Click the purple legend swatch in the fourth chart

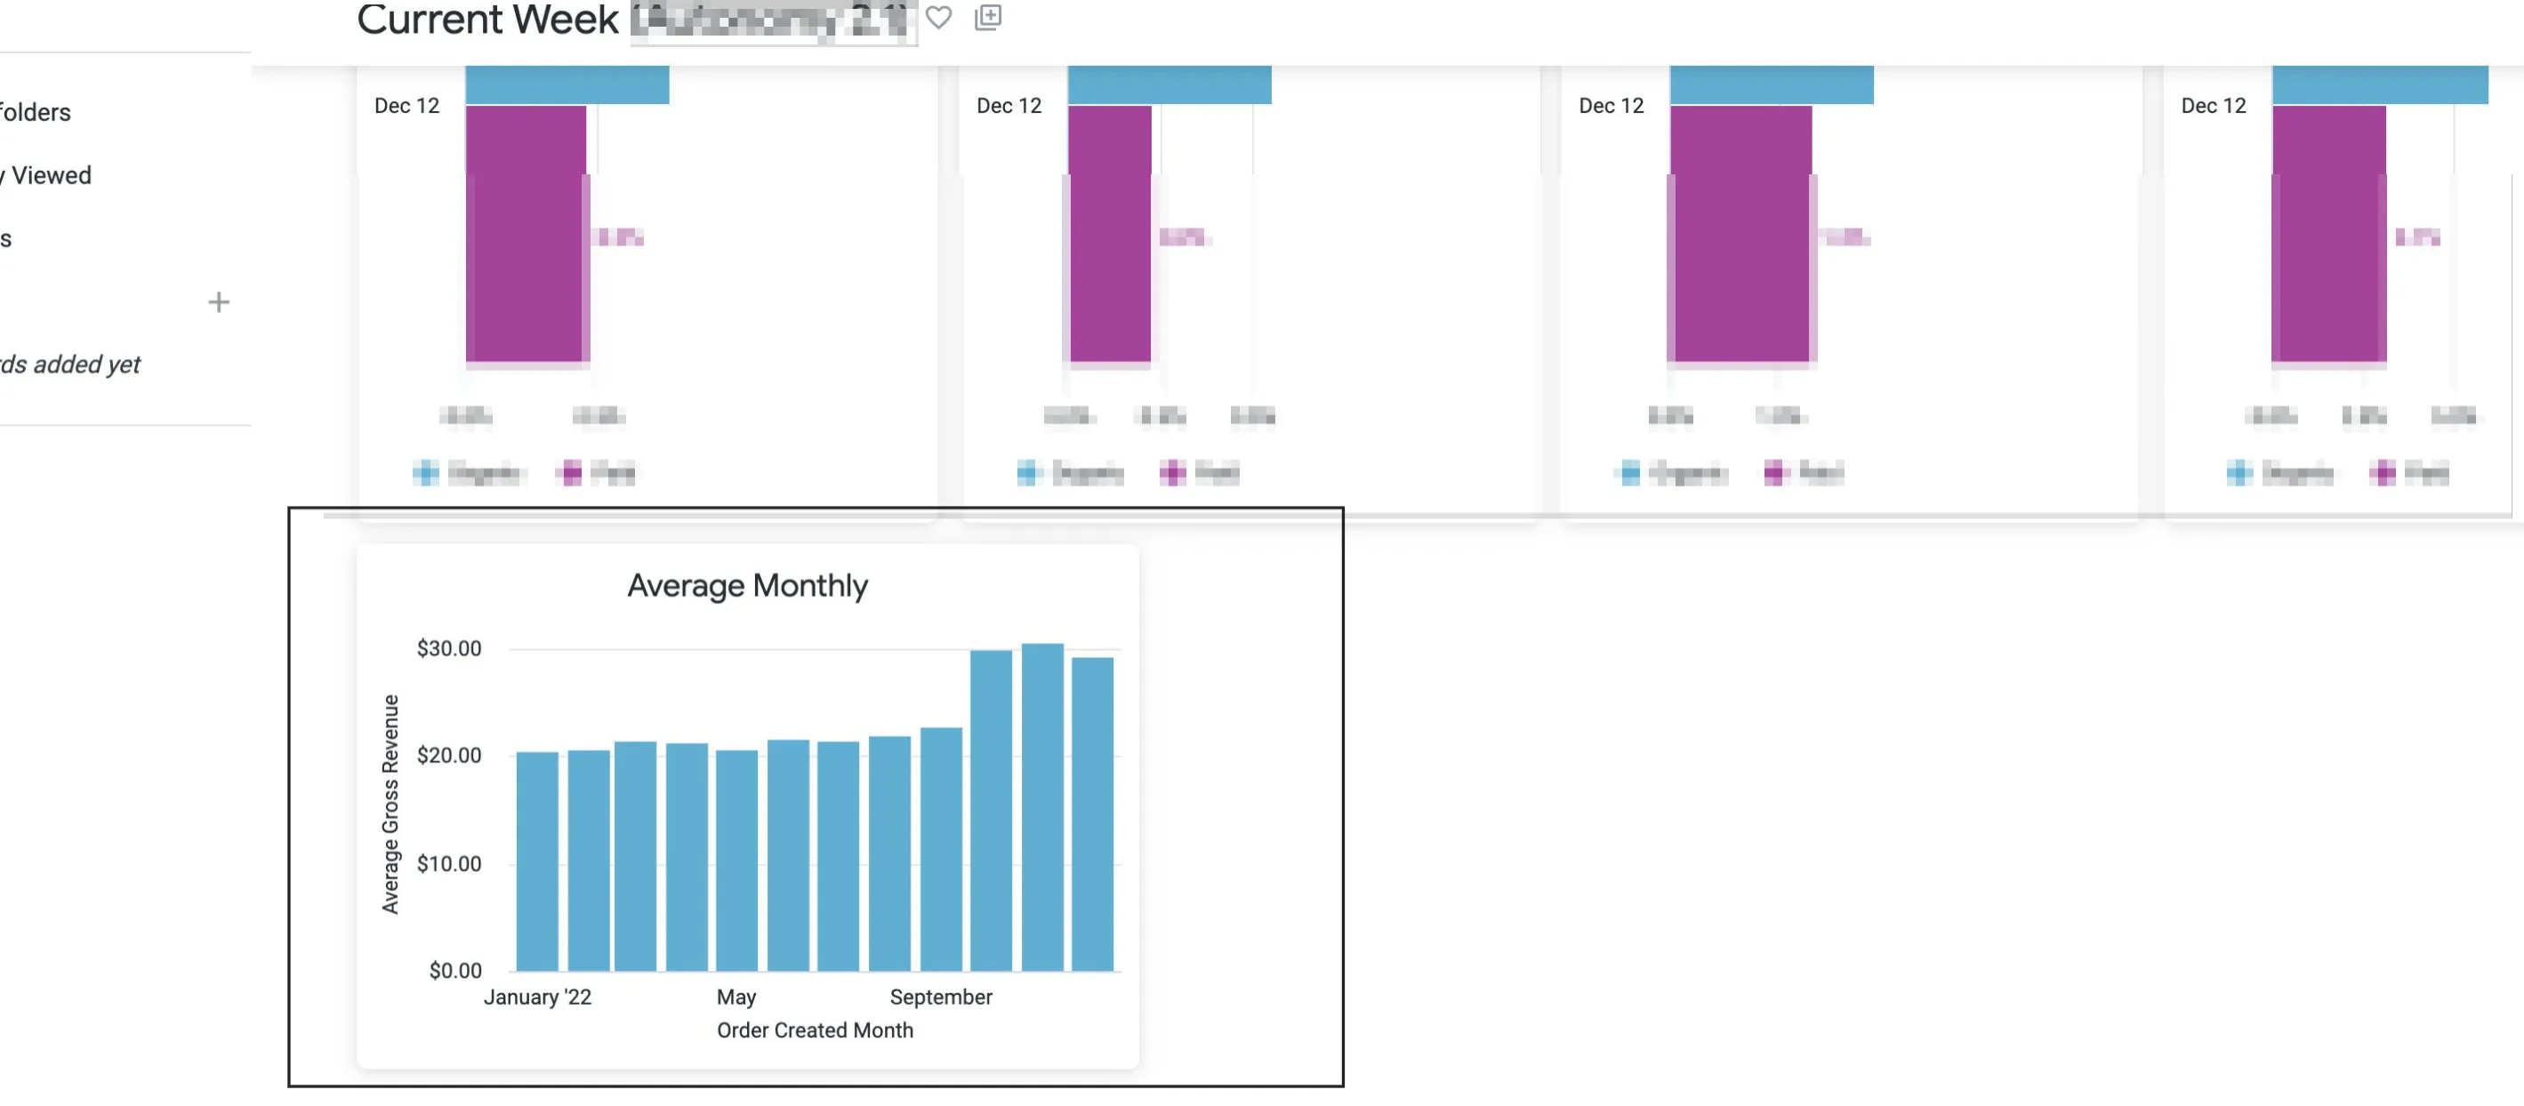point(2383,473)
